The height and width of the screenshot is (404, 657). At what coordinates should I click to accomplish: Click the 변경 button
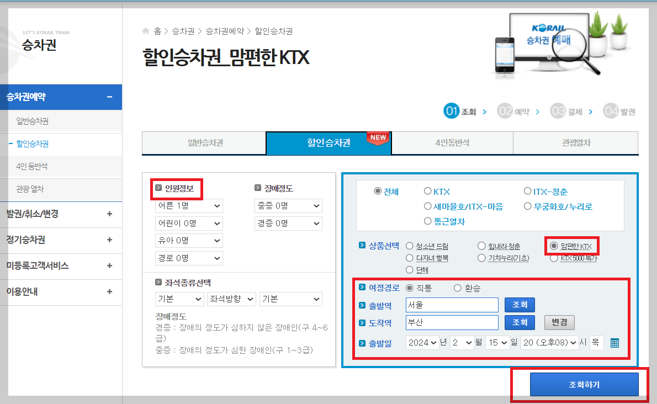[x=559, y=322]
